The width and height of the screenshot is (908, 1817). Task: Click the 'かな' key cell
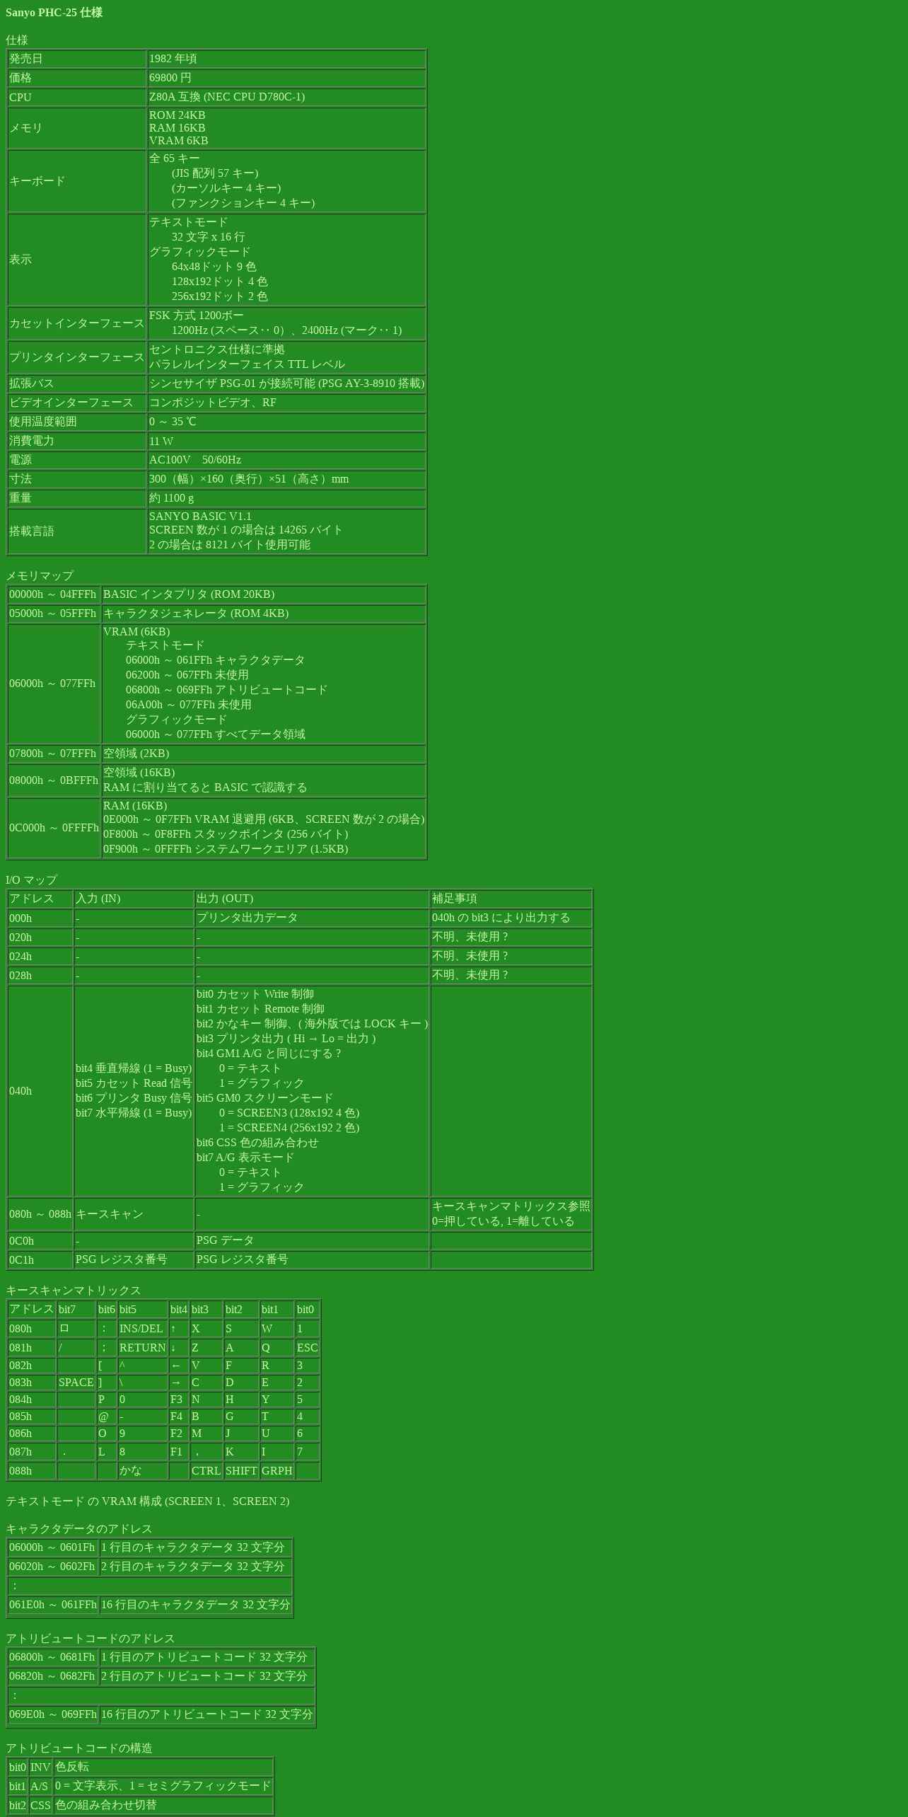pyautogui.click(x=143, y=1470)
